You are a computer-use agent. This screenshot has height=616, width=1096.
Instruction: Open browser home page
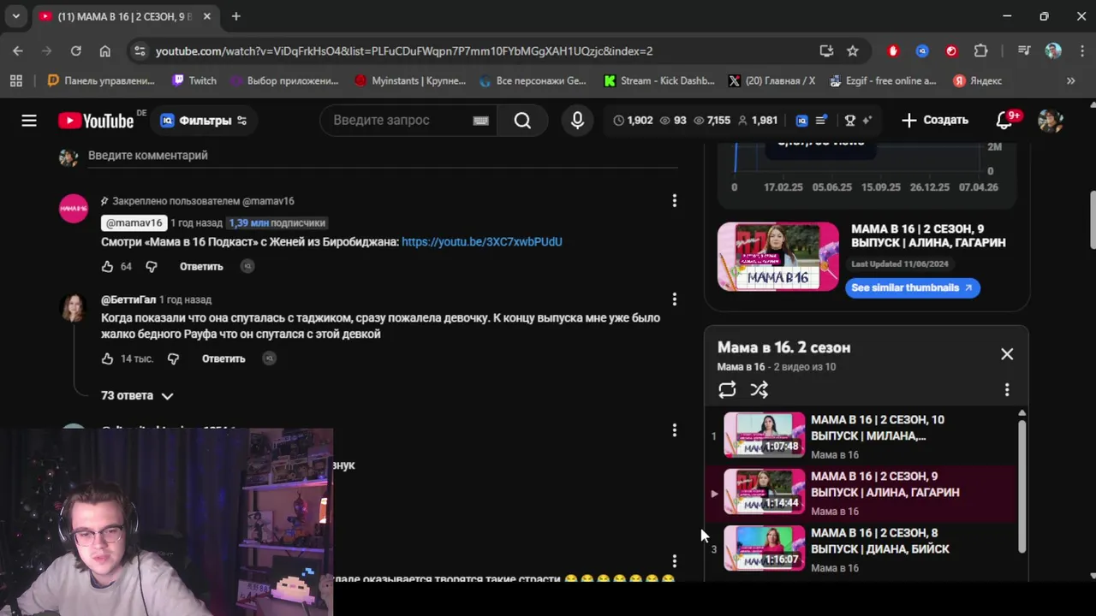[104, 51]
